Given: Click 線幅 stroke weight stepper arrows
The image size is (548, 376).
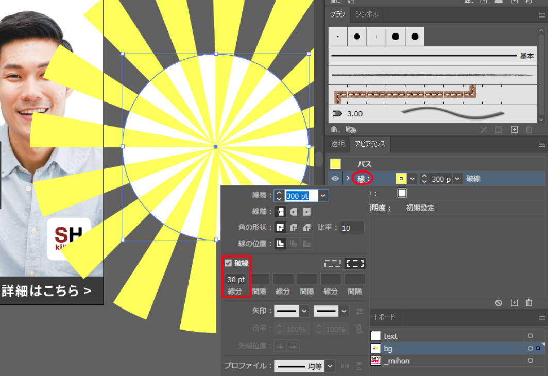Looking at the screenshot, I should (x=279, y=196).
